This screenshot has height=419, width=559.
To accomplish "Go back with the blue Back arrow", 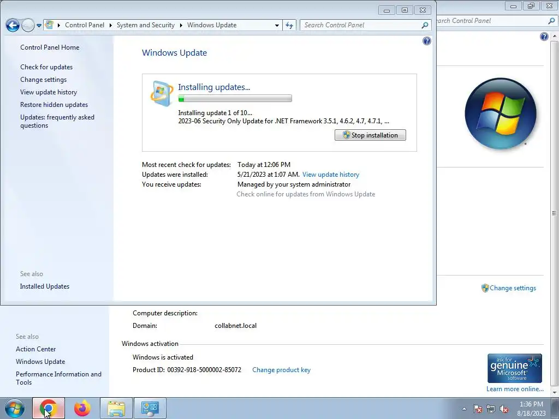I will click(x=13, y=25).
